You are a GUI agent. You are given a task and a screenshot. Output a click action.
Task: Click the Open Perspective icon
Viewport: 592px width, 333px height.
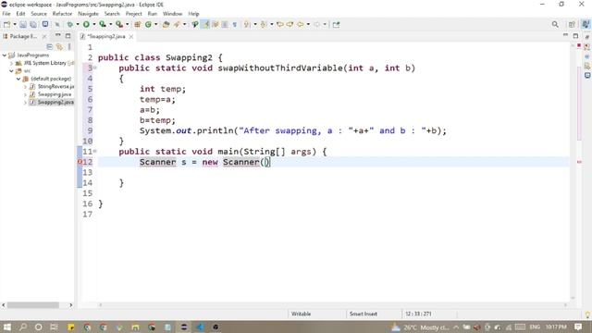pyautogui.click(x=572, y=25)
